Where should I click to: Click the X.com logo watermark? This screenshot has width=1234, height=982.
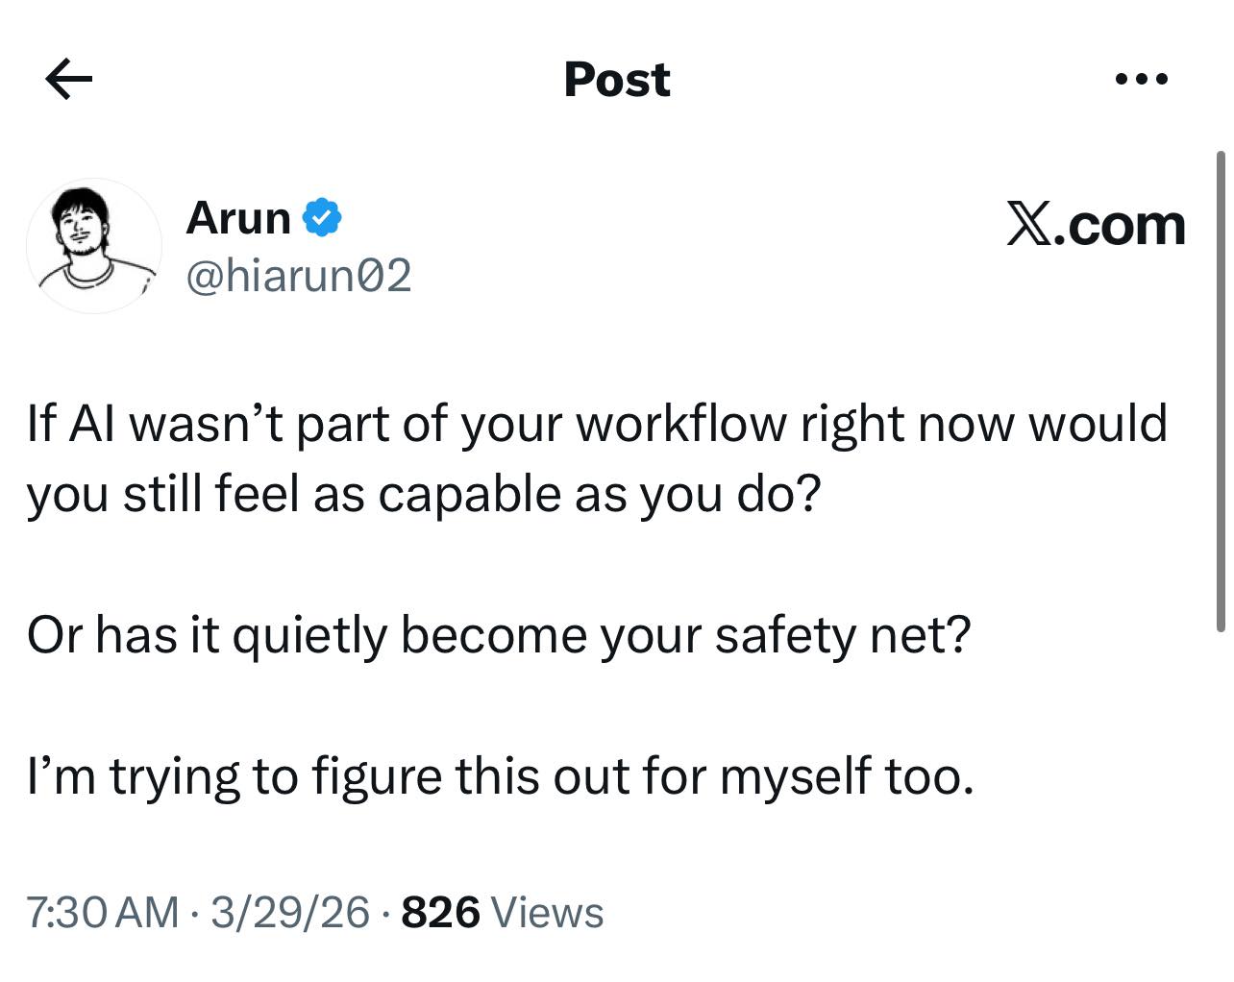pos(1096,225)
